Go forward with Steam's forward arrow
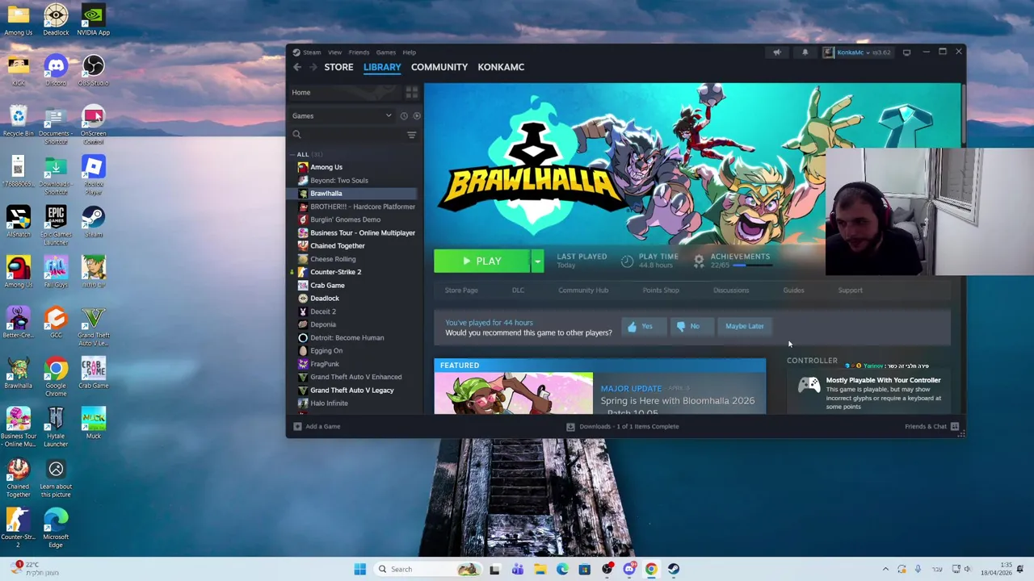 [x=313, y=67]
